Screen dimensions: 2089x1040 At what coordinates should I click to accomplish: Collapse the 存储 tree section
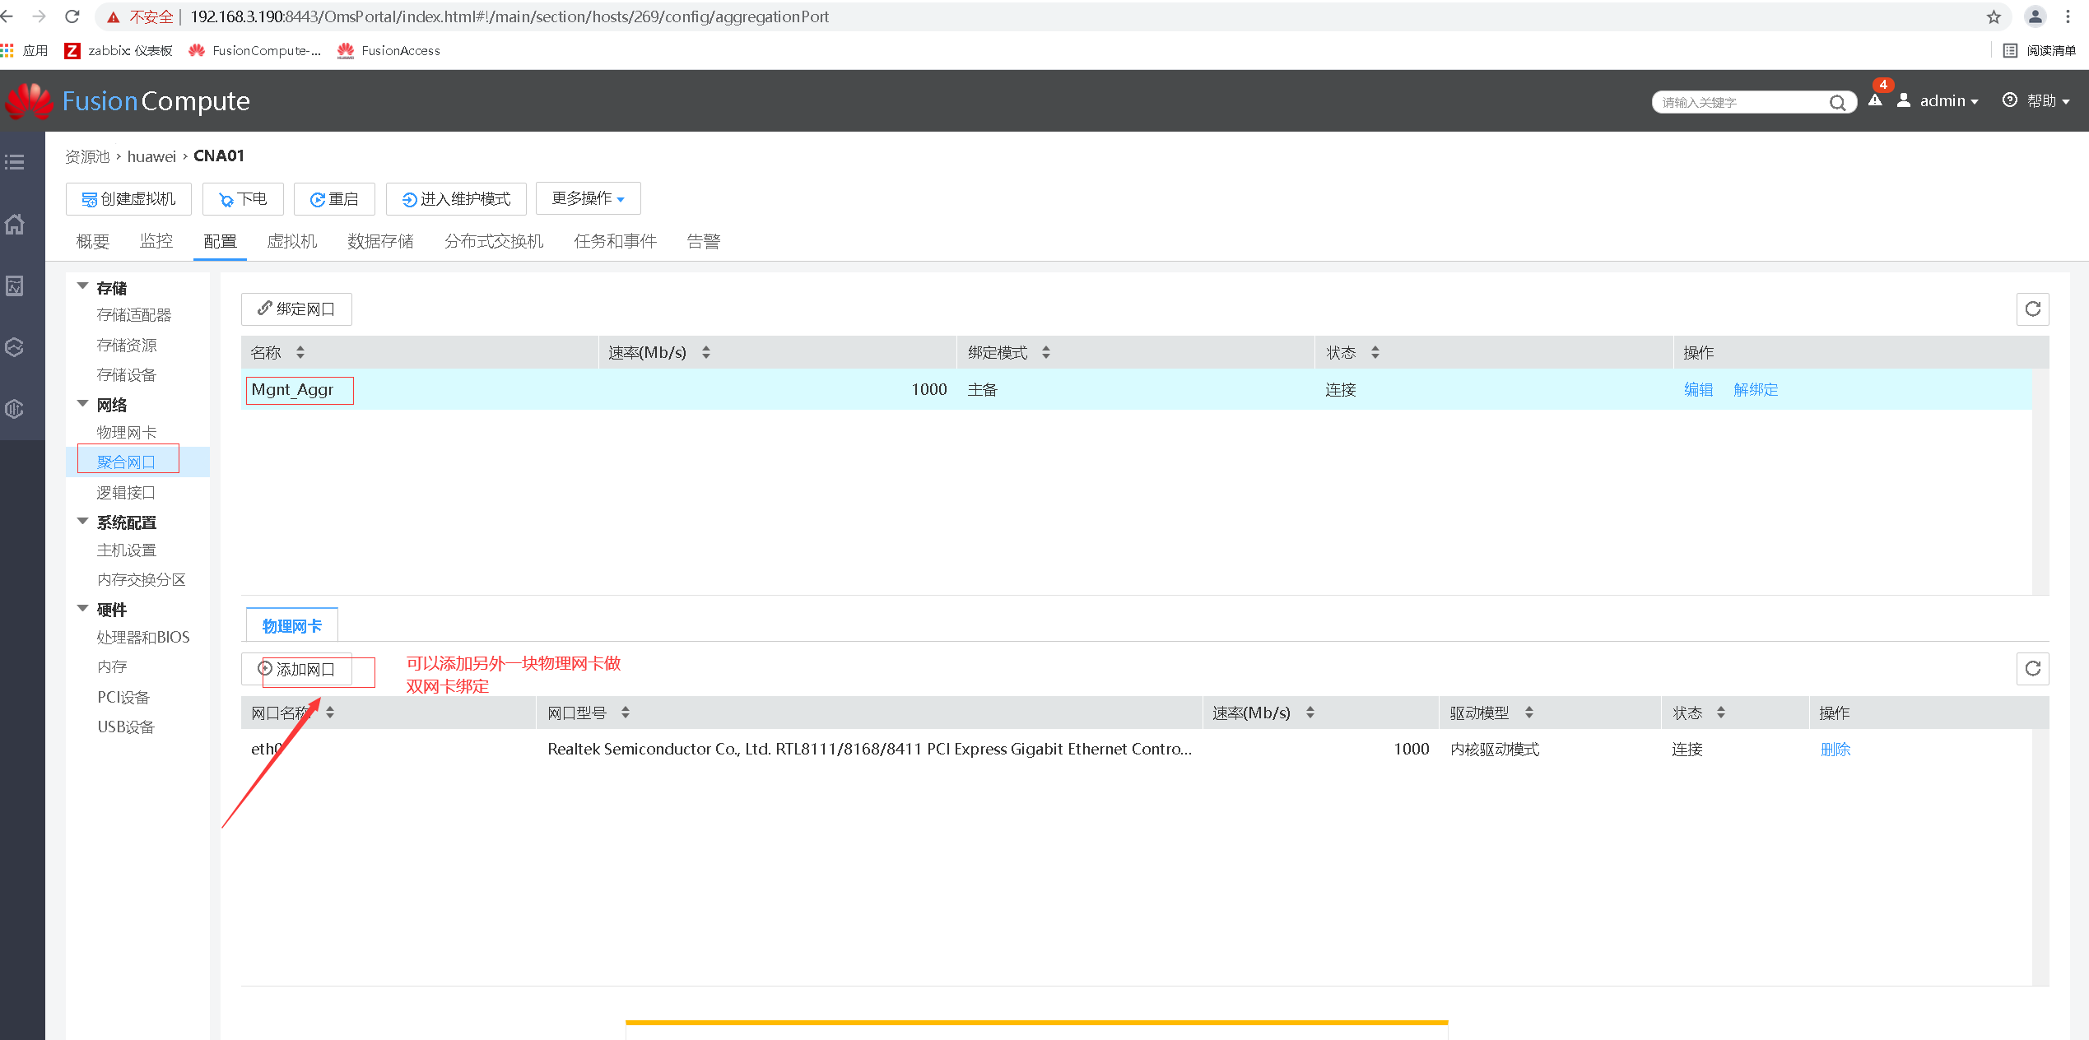coord(83,287)
